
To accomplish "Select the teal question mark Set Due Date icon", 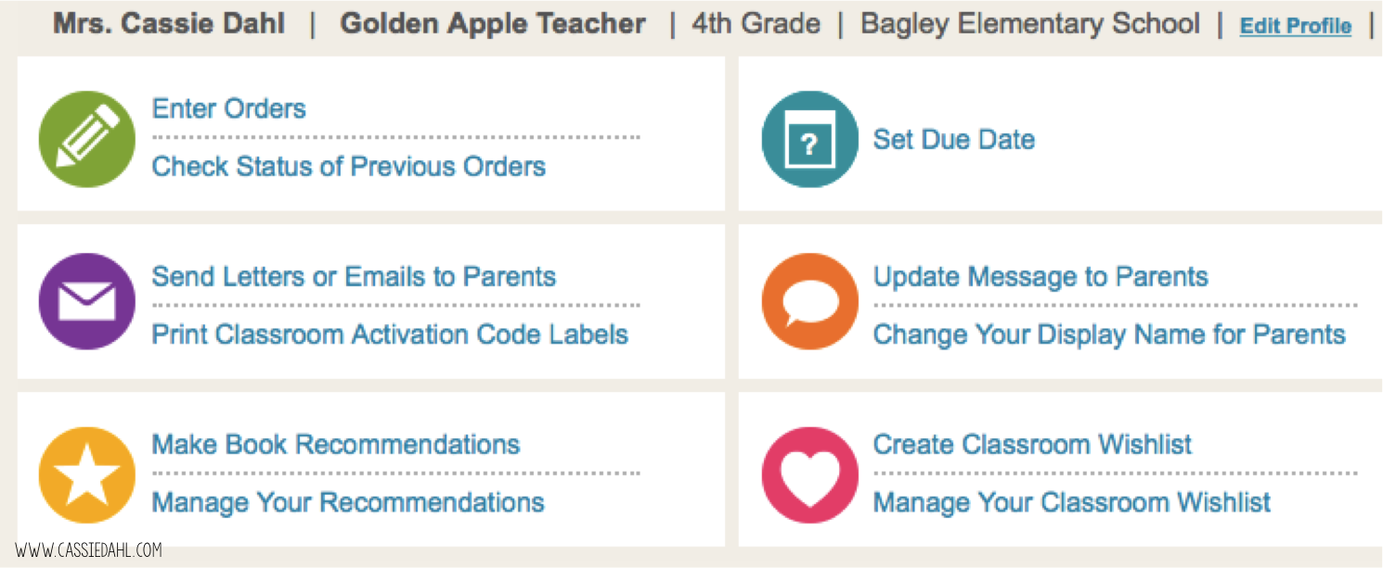I will point(809,138).
